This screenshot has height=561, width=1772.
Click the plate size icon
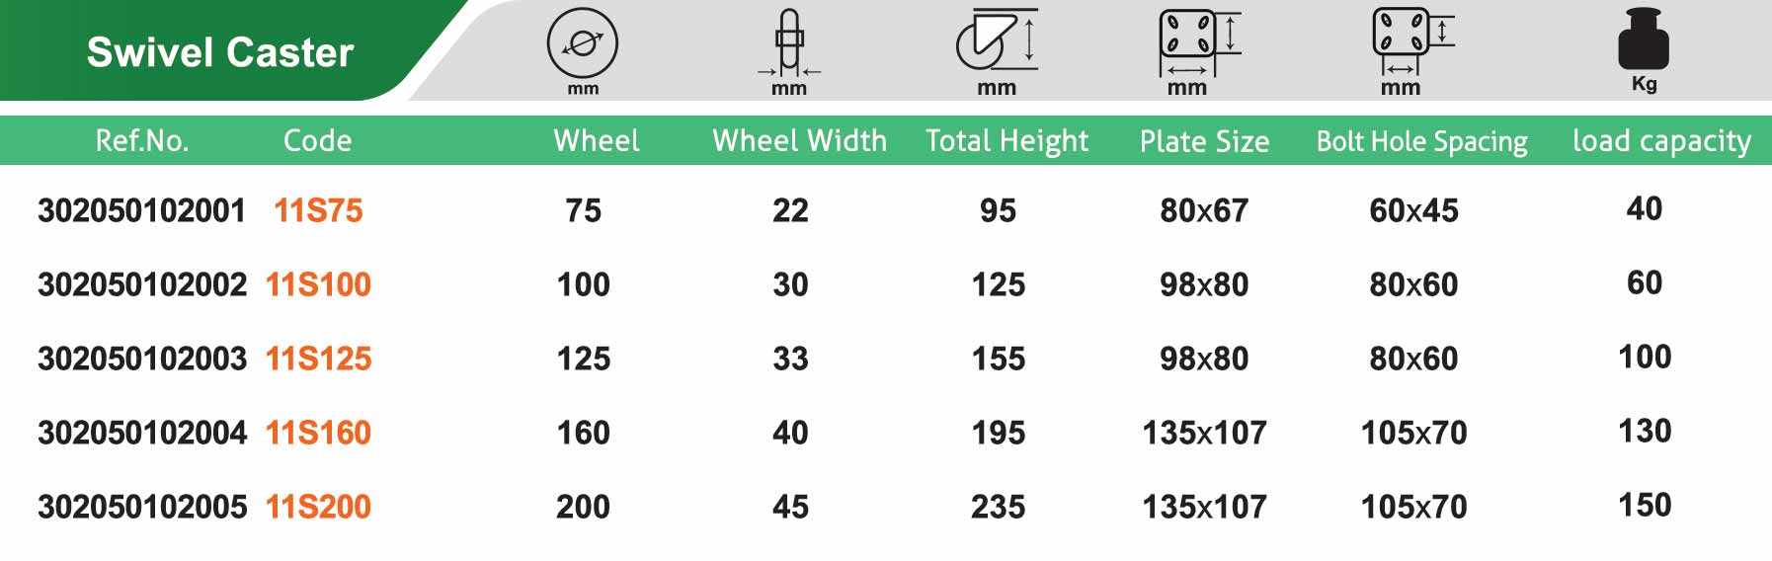(x=1196, y=42)
